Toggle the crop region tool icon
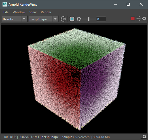Screen dimensions: 148x140 pos(72,19)
